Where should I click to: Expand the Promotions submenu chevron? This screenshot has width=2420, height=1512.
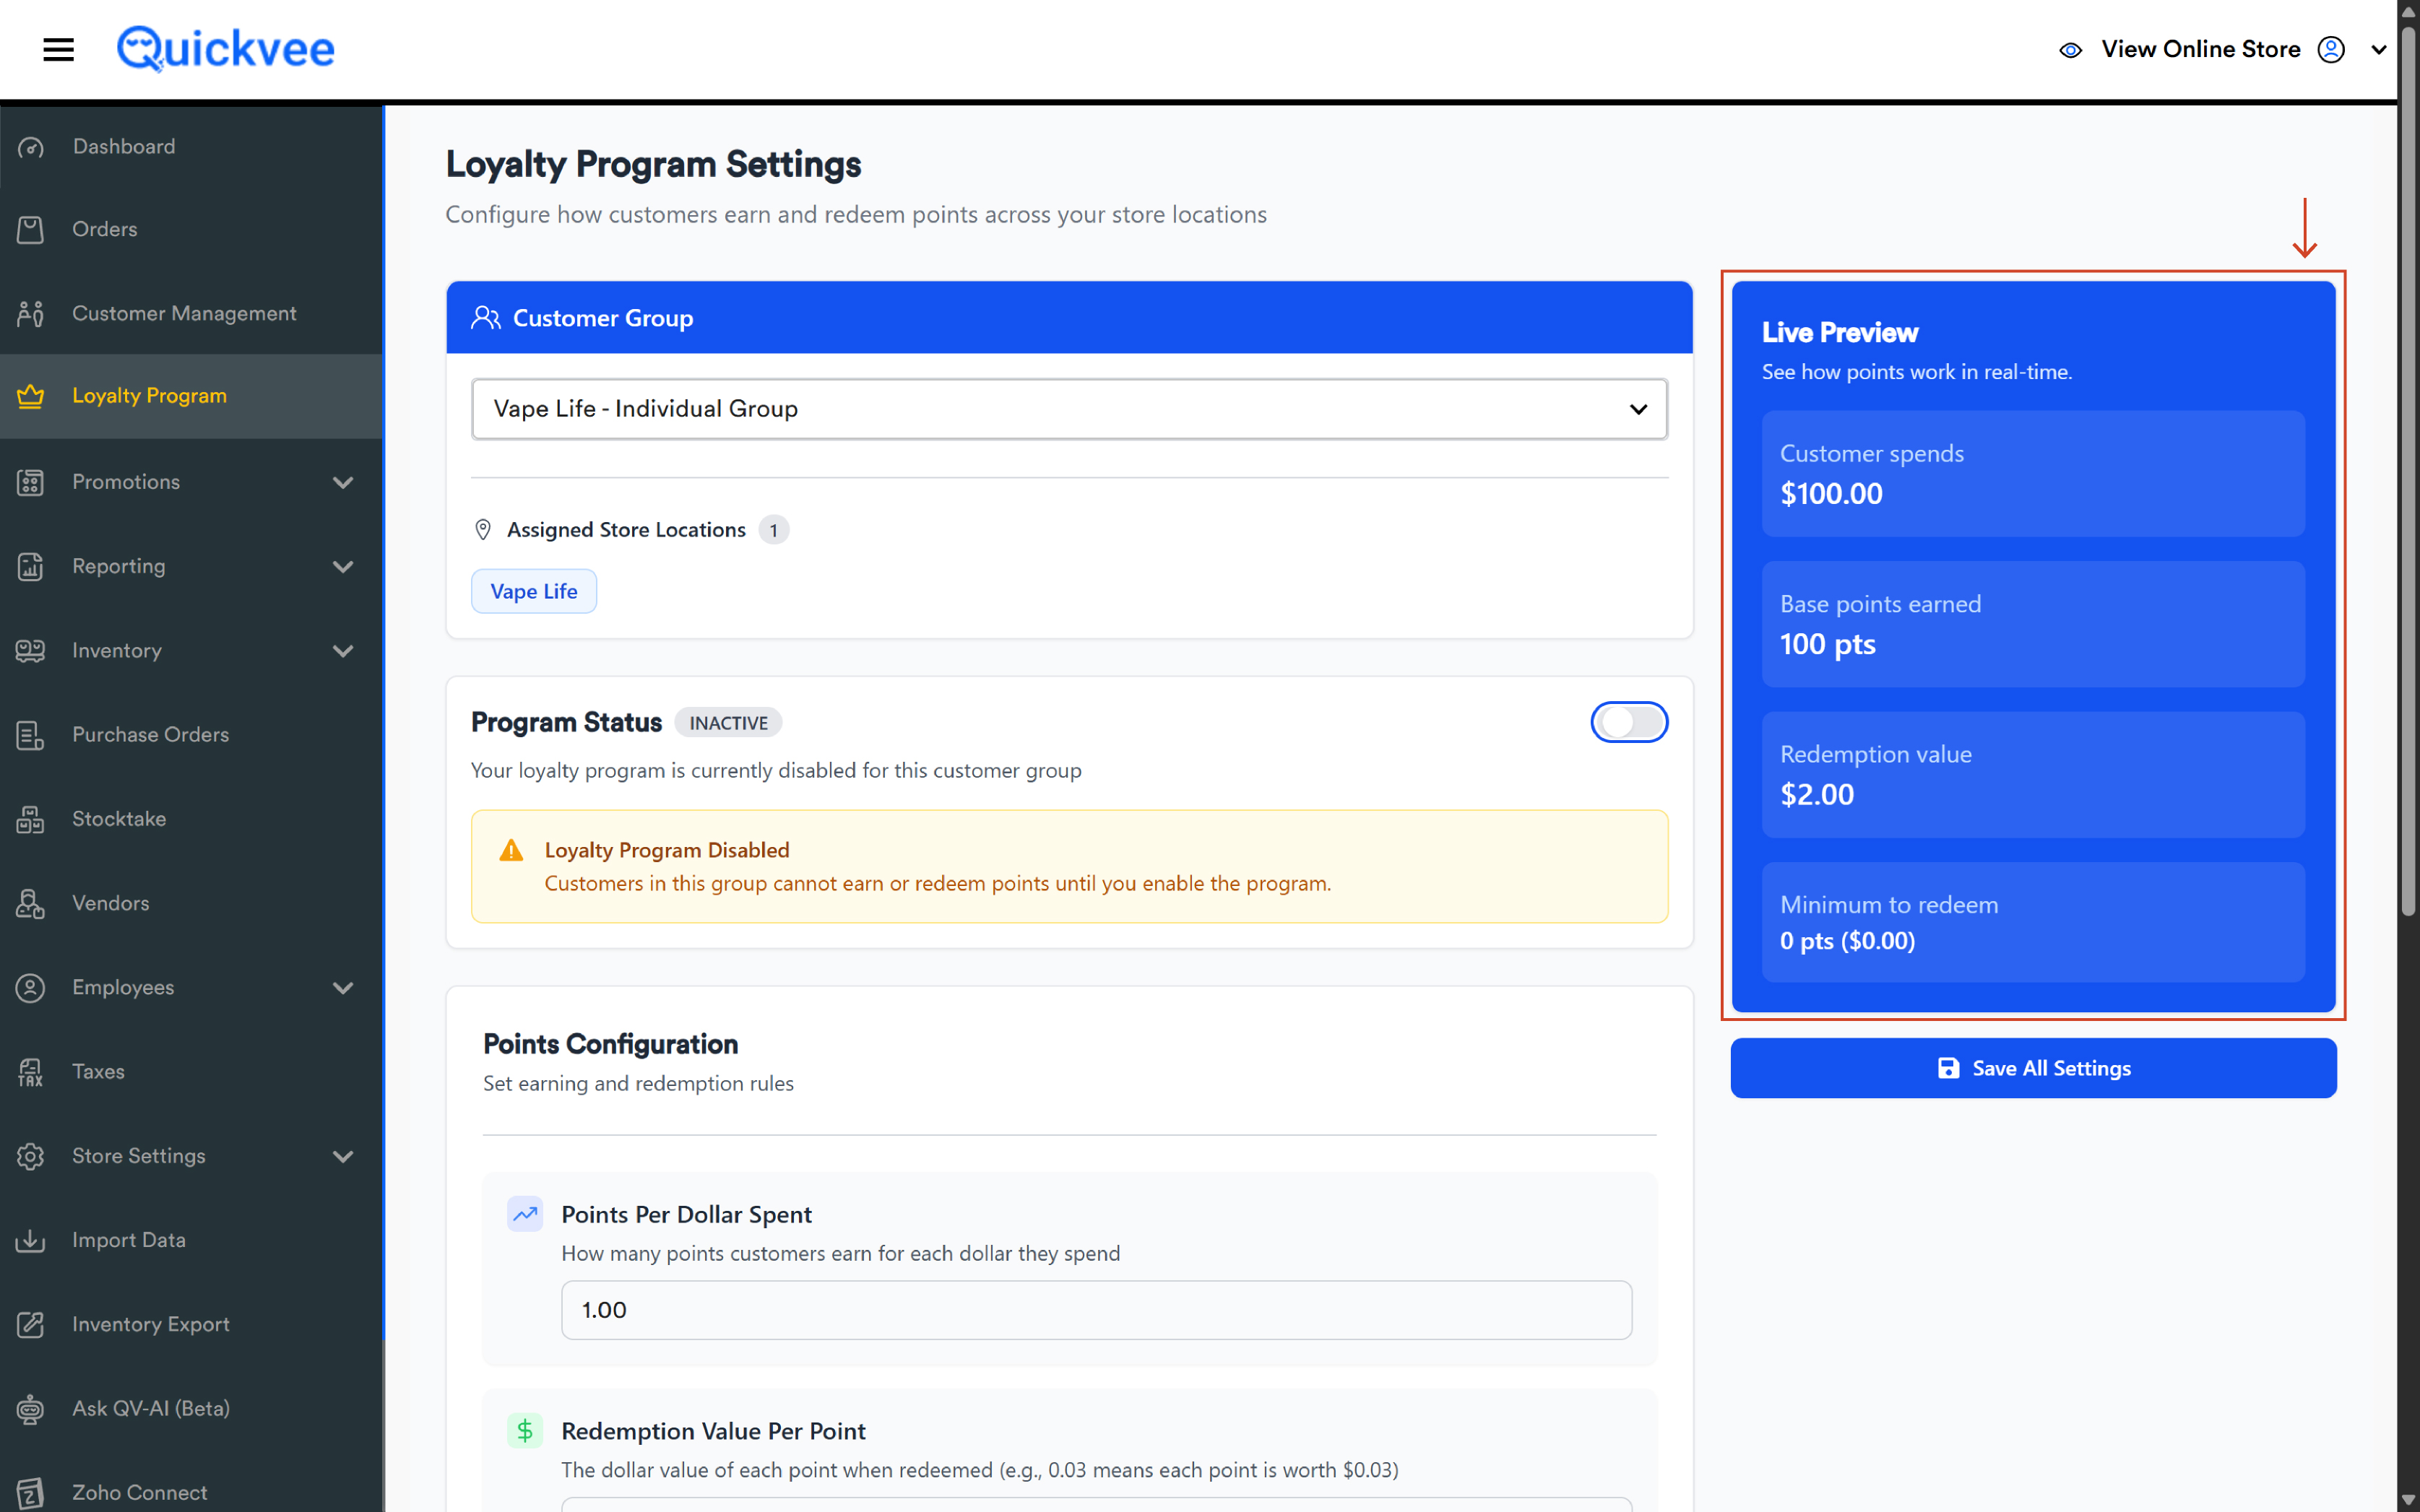[x=343, y=482]
